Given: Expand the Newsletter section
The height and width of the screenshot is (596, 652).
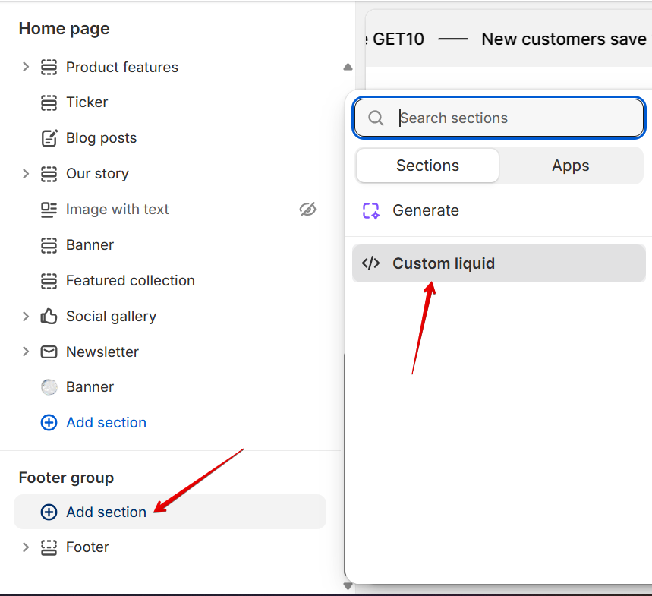Looking at the screenshot, I should click(26, 352).
